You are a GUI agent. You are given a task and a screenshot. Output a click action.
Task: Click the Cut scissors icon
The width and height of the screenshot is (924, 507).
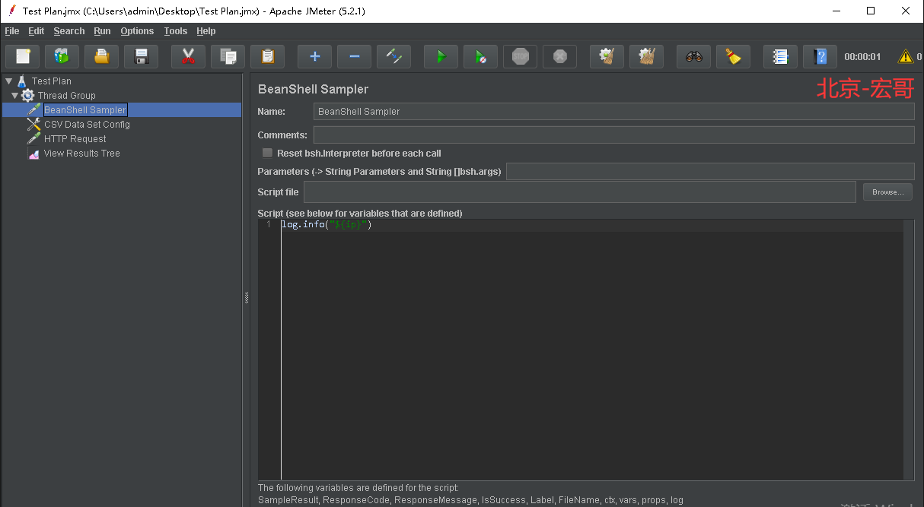189,56
